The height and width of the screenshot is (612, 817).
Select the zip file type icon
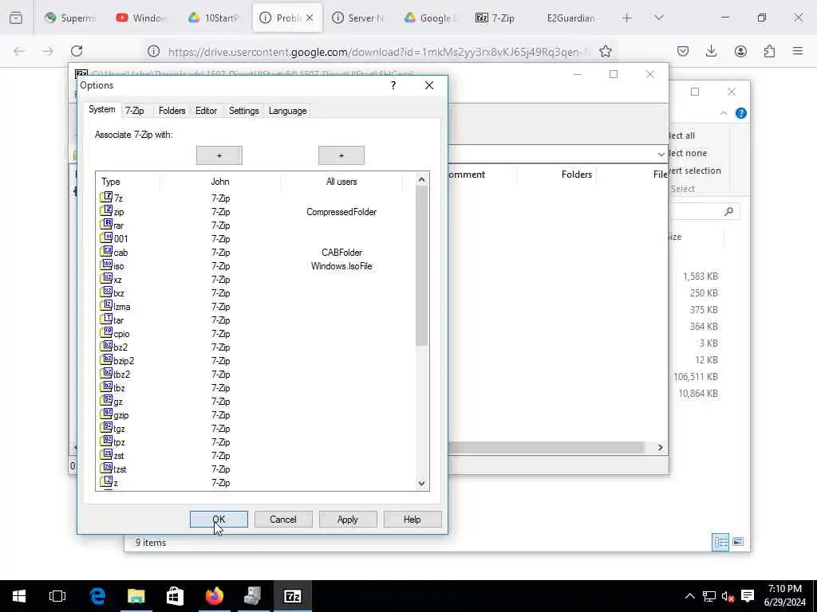pos(106,210)
